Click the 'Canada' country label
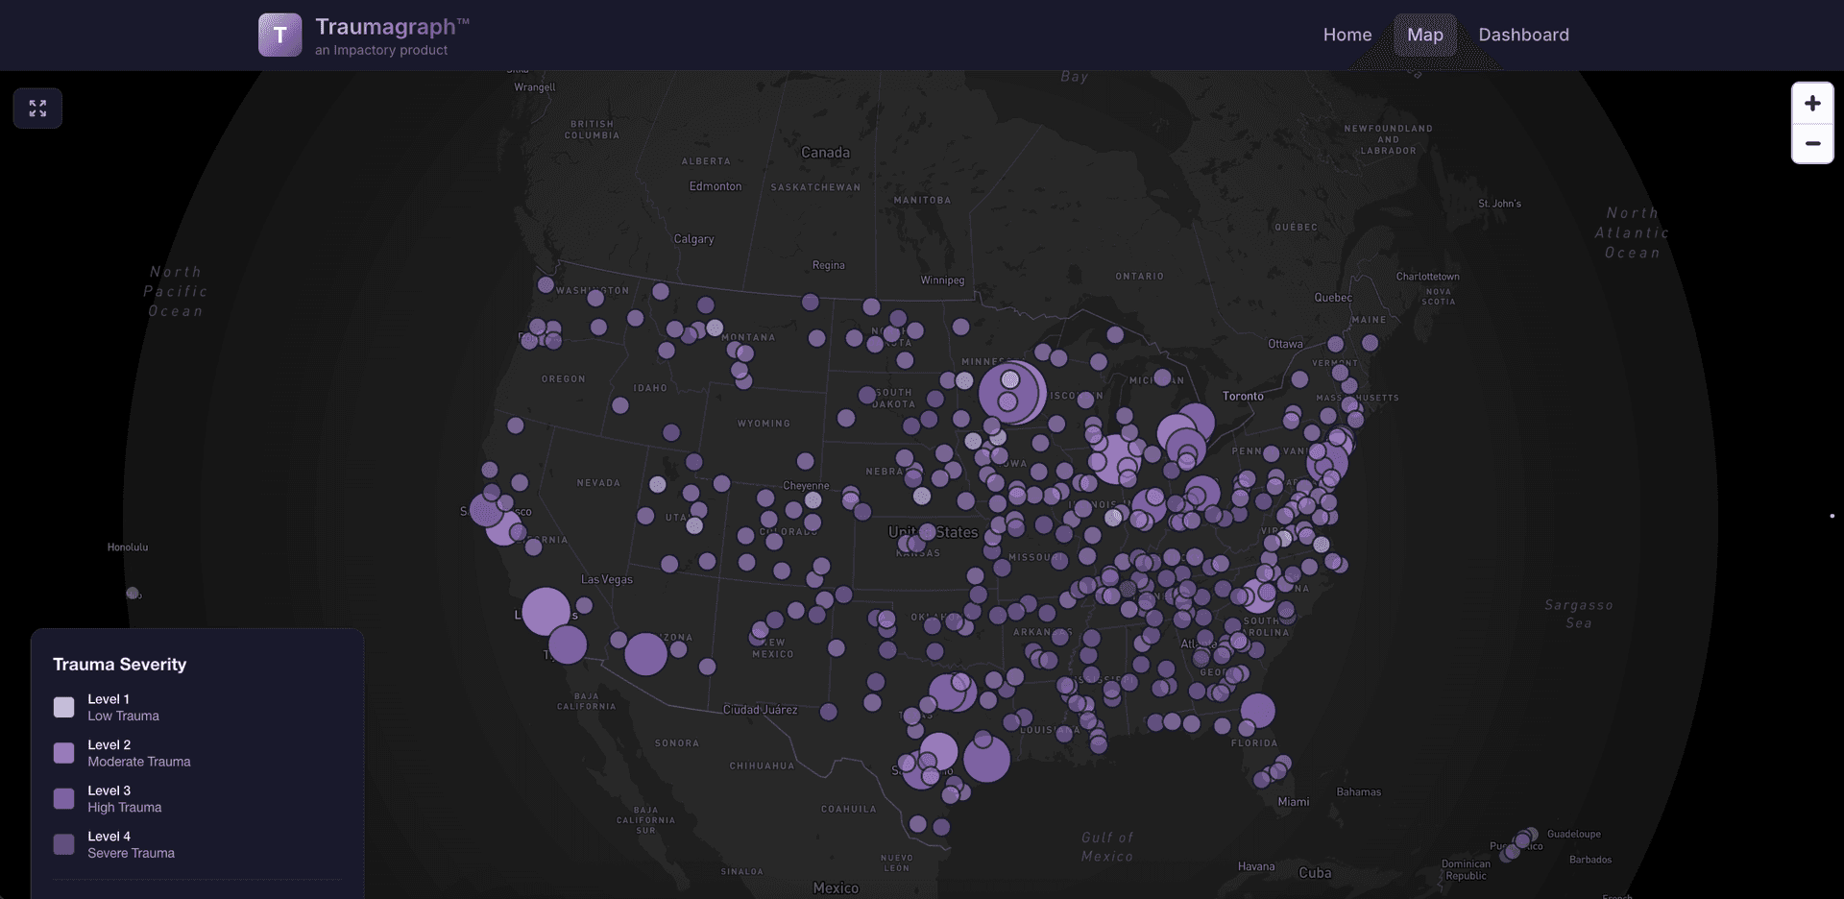 coord(825,153)
